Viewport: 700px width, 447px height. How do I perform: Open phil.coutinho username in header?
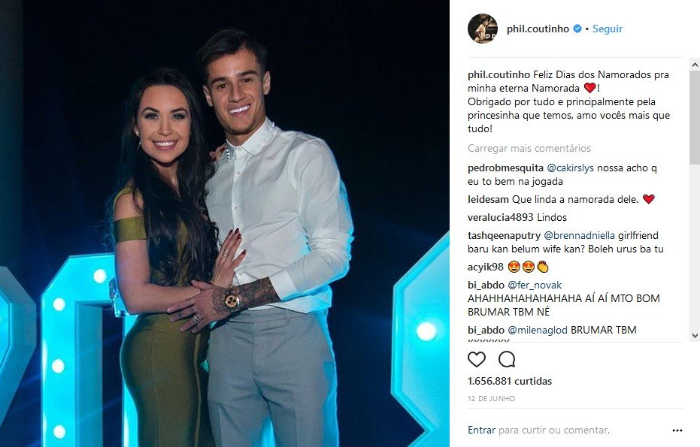pos(538,29)
